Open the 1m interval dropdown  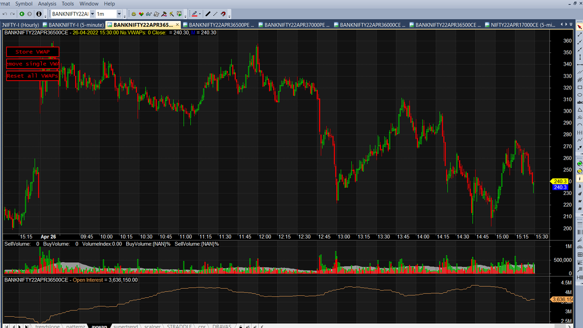(x=119, y=14)
